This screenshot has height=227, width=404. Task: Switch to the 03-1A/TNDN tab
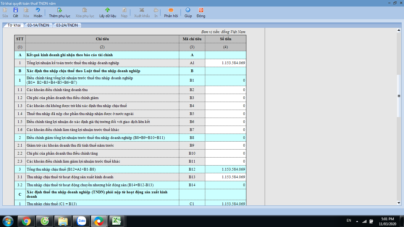[38, 25]
